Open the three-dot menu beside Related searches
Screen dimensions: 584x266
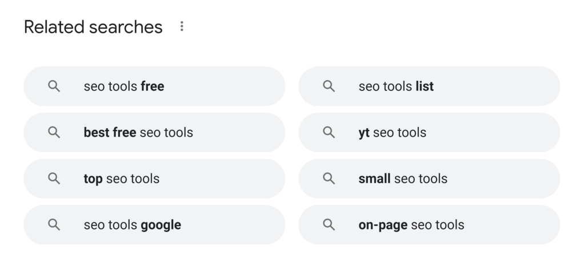(182, 26)
